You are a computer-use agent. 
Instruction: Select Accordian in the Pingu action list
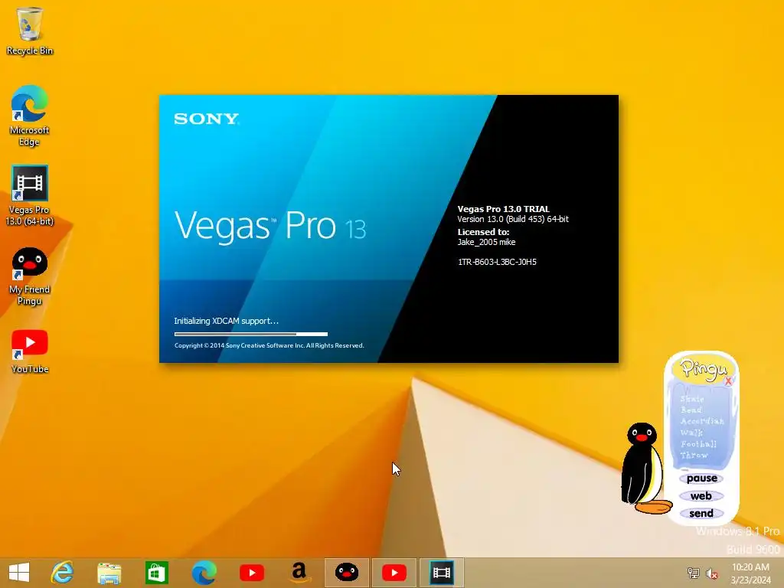click(x=702, y=421)
